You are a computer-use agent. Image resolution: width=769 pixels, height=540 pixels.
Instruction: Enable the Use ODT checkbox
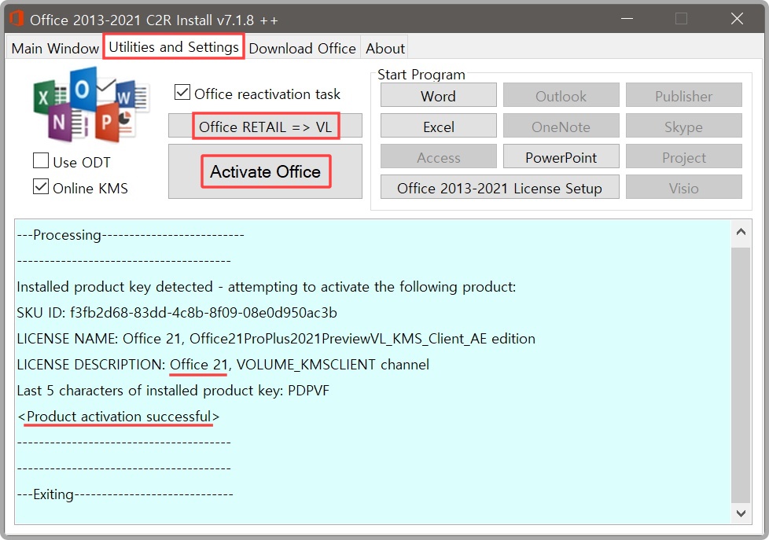click(x=41, y=161)
